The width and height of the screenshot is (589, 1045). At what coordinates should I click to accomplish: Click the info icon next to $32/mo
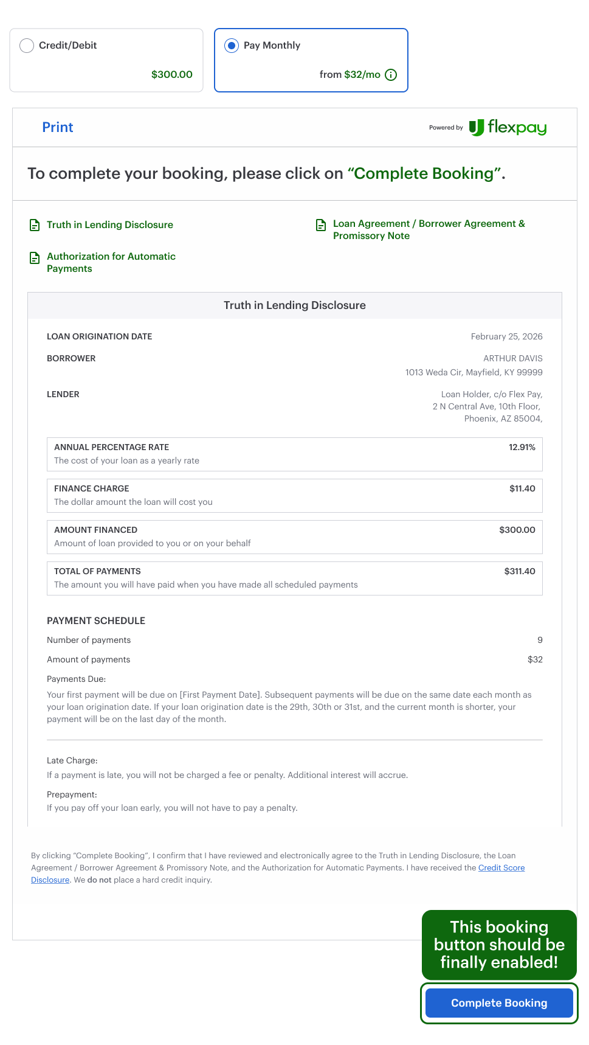point(391,75)
